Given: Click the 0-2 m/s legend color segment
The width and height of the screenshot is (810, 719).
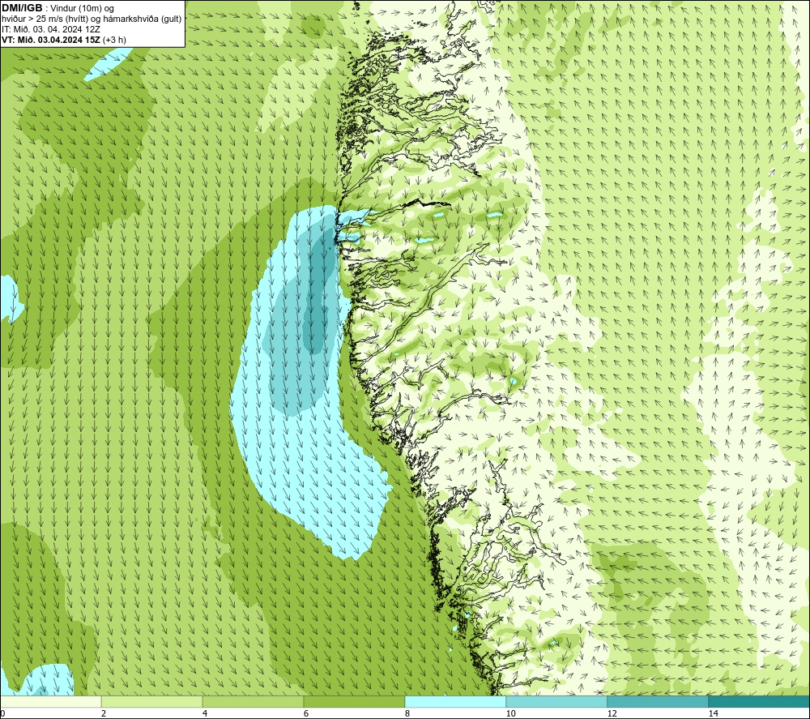Looking at the screenshot, I should point(50,702).
